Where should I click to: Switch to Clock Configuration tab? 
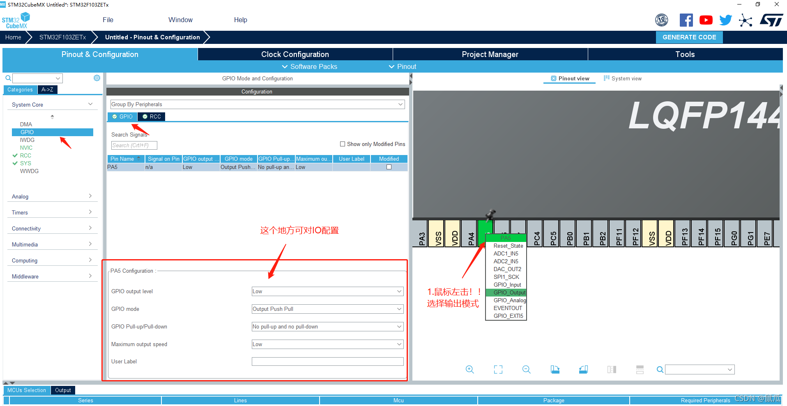tap(295, 54)
